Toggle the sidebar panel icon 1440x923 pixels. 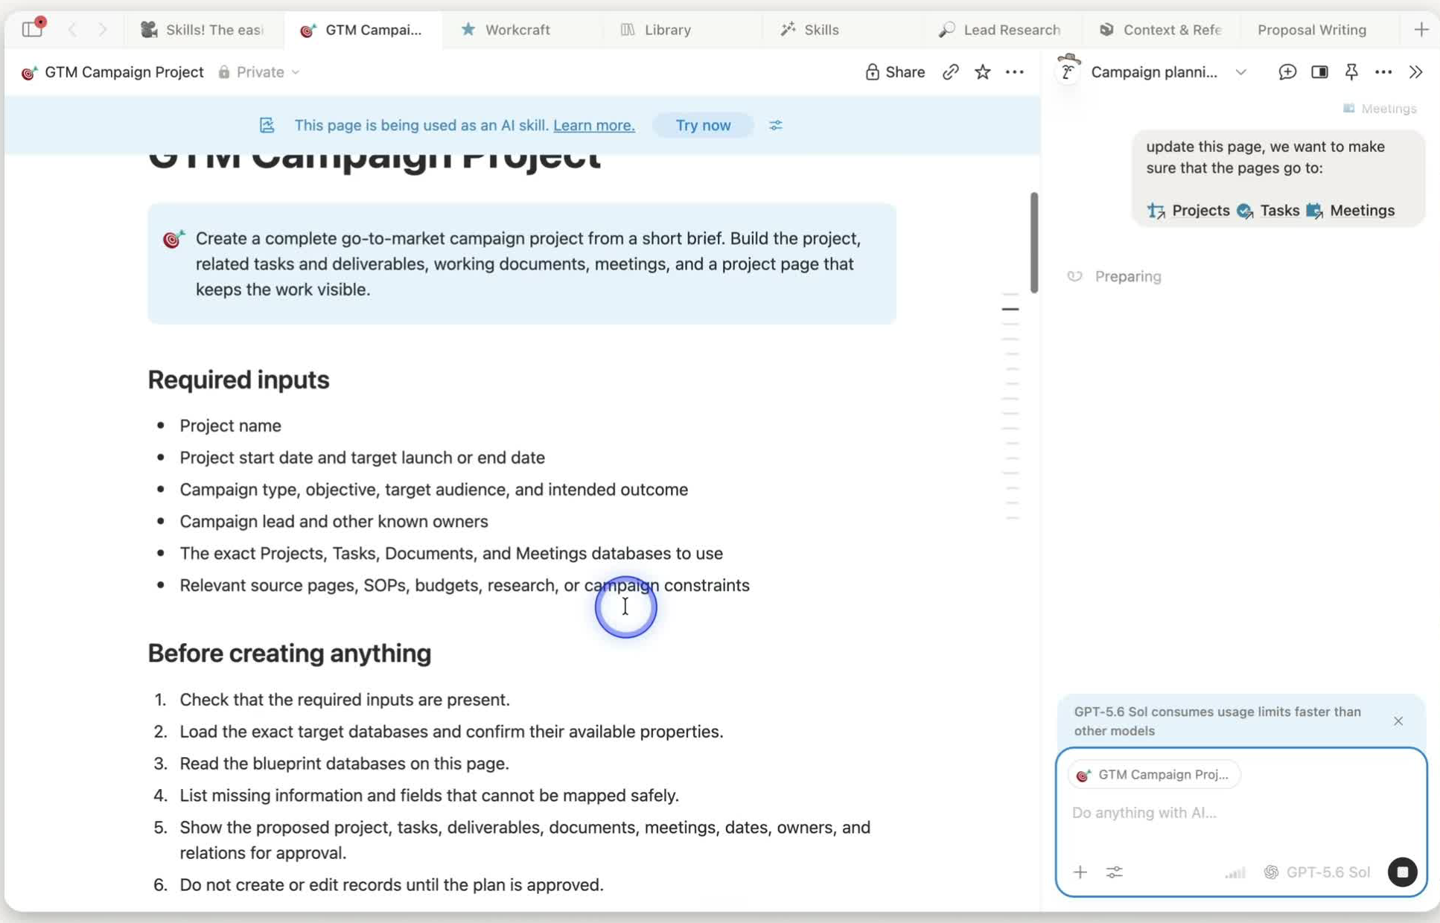click(x=32, y=29)
